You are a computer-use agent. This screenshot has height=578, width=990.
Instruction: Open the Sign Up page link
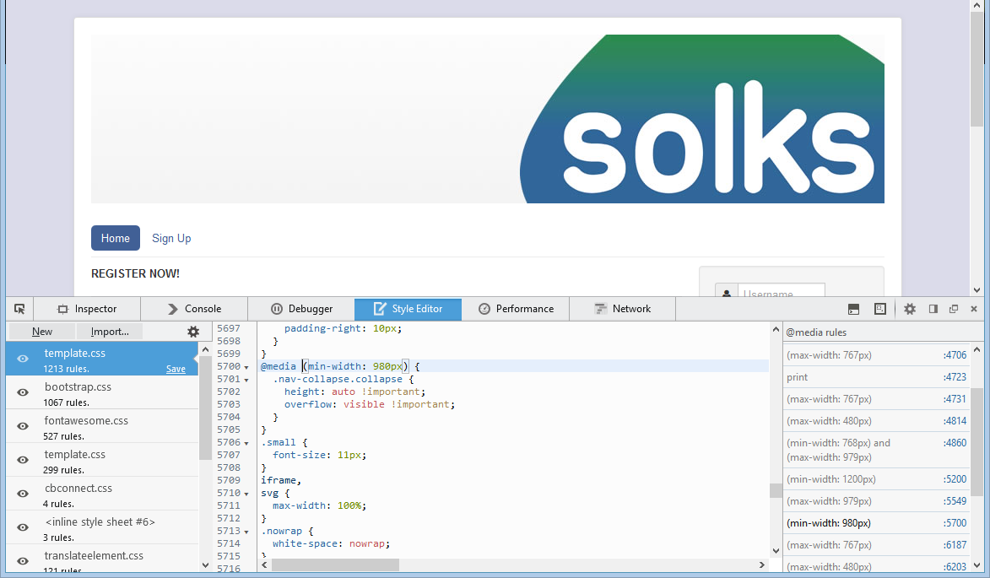click(x=171, y=239)
